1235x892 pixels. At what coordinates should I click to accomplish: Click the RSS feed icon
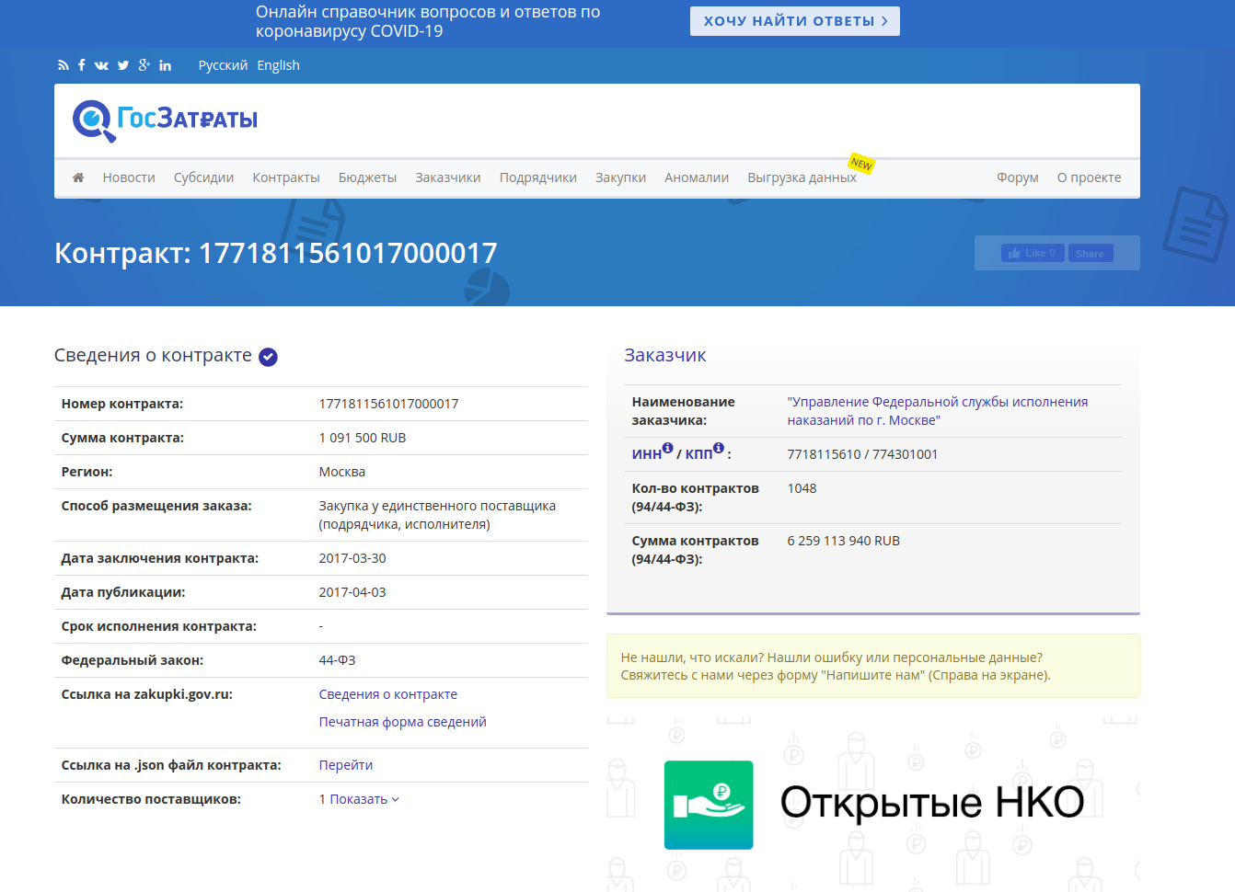(63, 65)
